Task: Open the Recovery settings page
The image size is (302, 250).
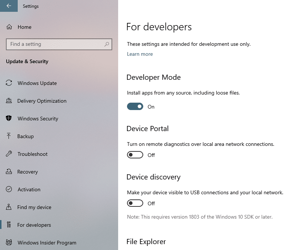Action: (x=59, y=172)
